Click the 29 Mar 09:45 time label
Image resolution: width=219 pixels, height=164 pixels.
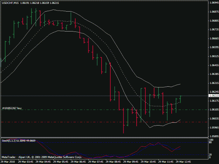point(131,162)
